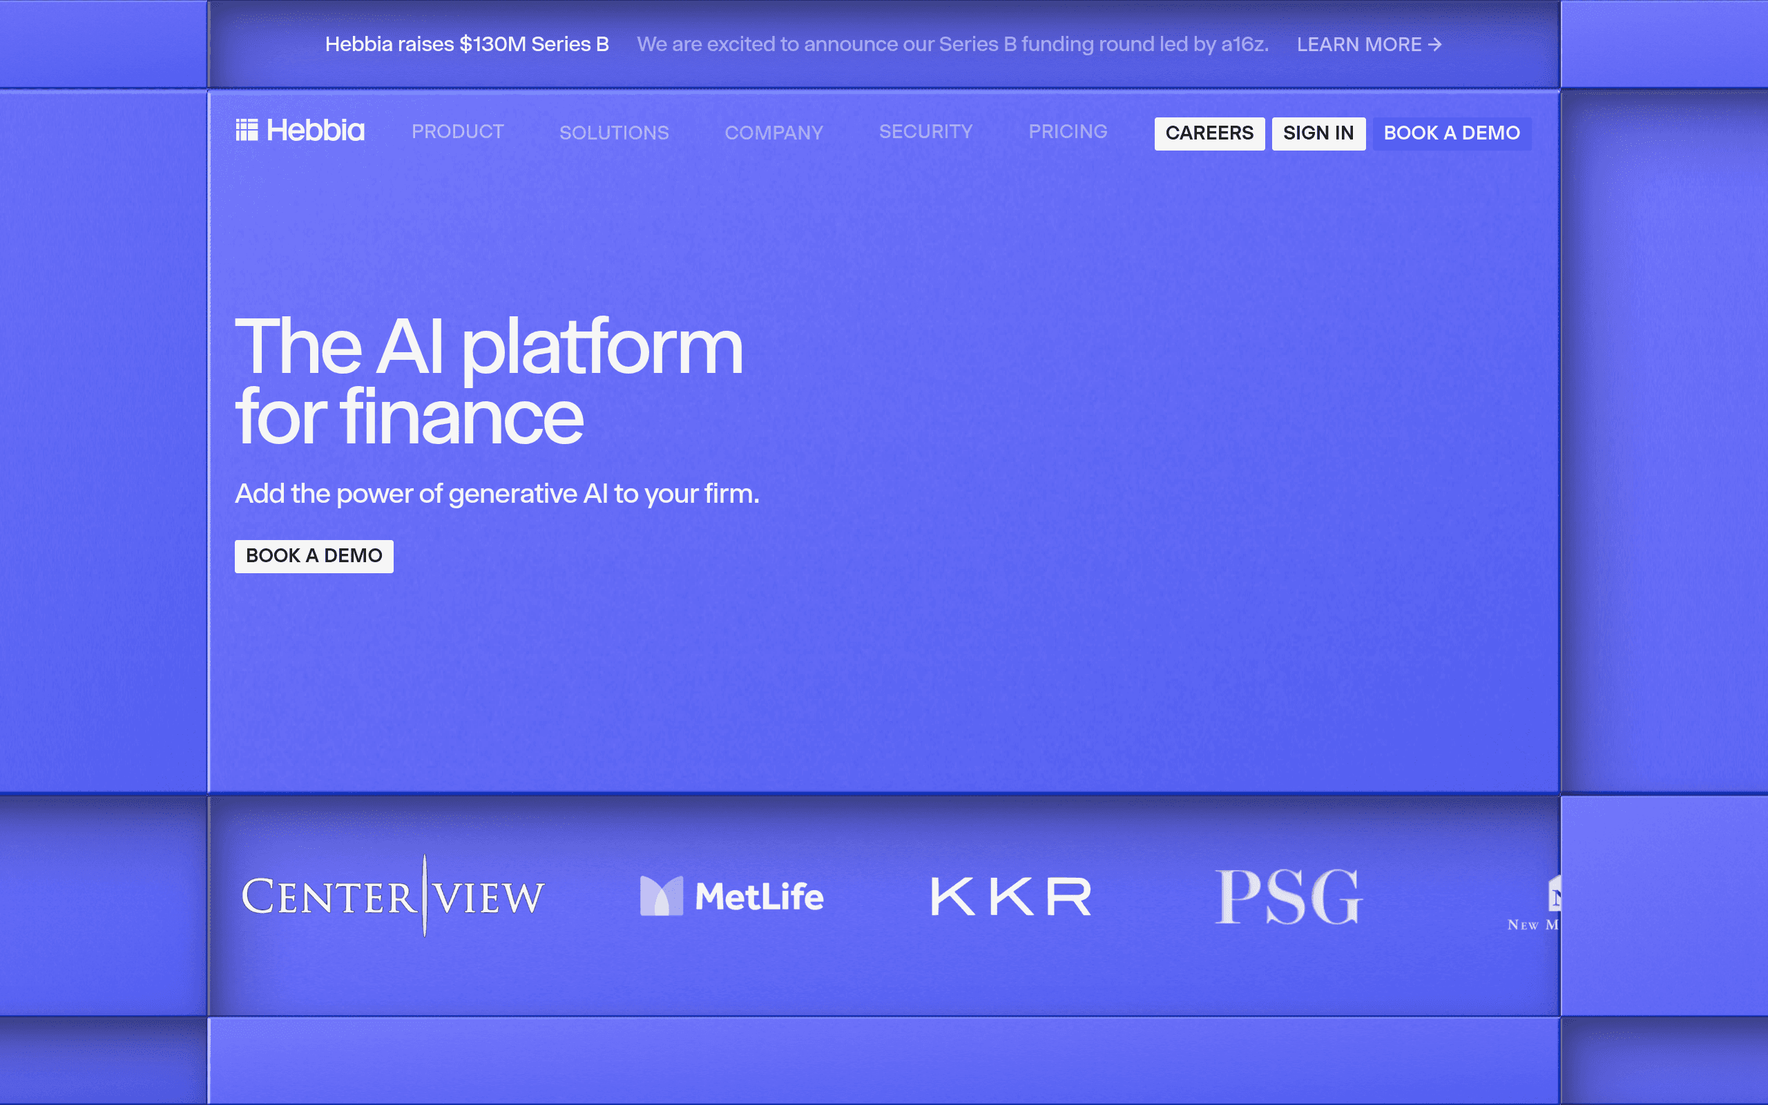Viewport: 1768px width, 1105px height.
Task: Open the SOLUTIONS menu
Action: (x=614, y=133)
